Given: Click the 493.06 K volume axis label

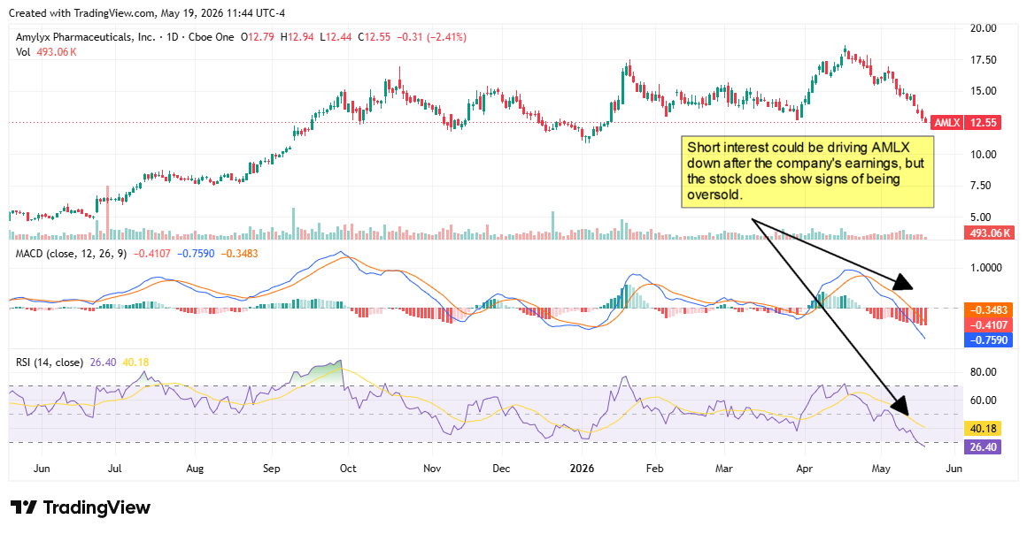Looking at the screenshot, I should pos(989,233).
